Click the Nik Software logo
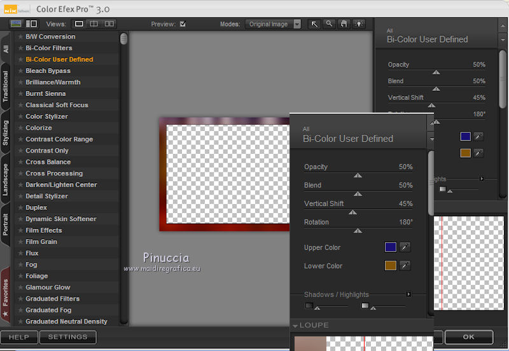 pos(17,10)
